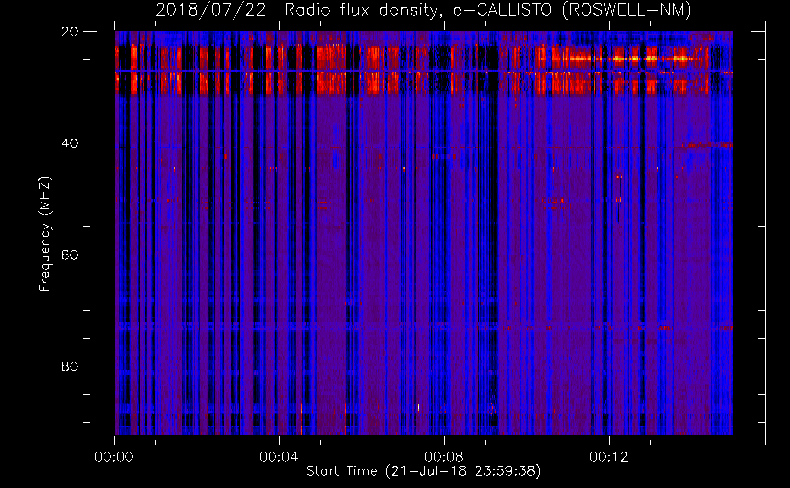
Task: Click the 80 frequency tick label
Action: 70,366
